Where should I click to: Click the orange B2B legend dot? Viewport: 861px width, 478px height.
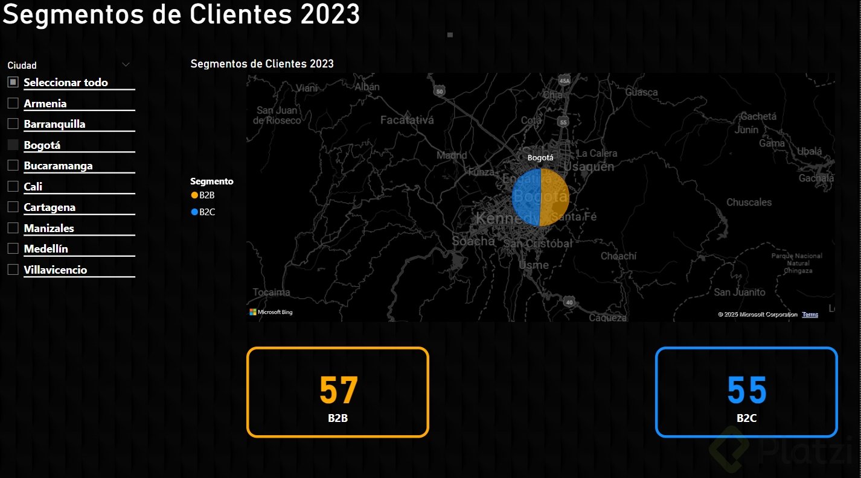(x=194, y=195)
